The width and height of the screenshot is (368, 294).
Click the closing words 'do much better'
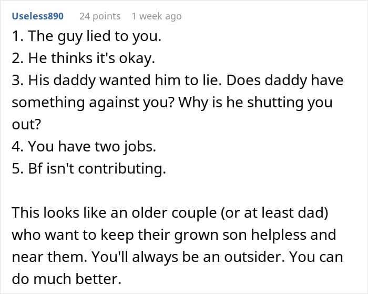click(66, 279)
